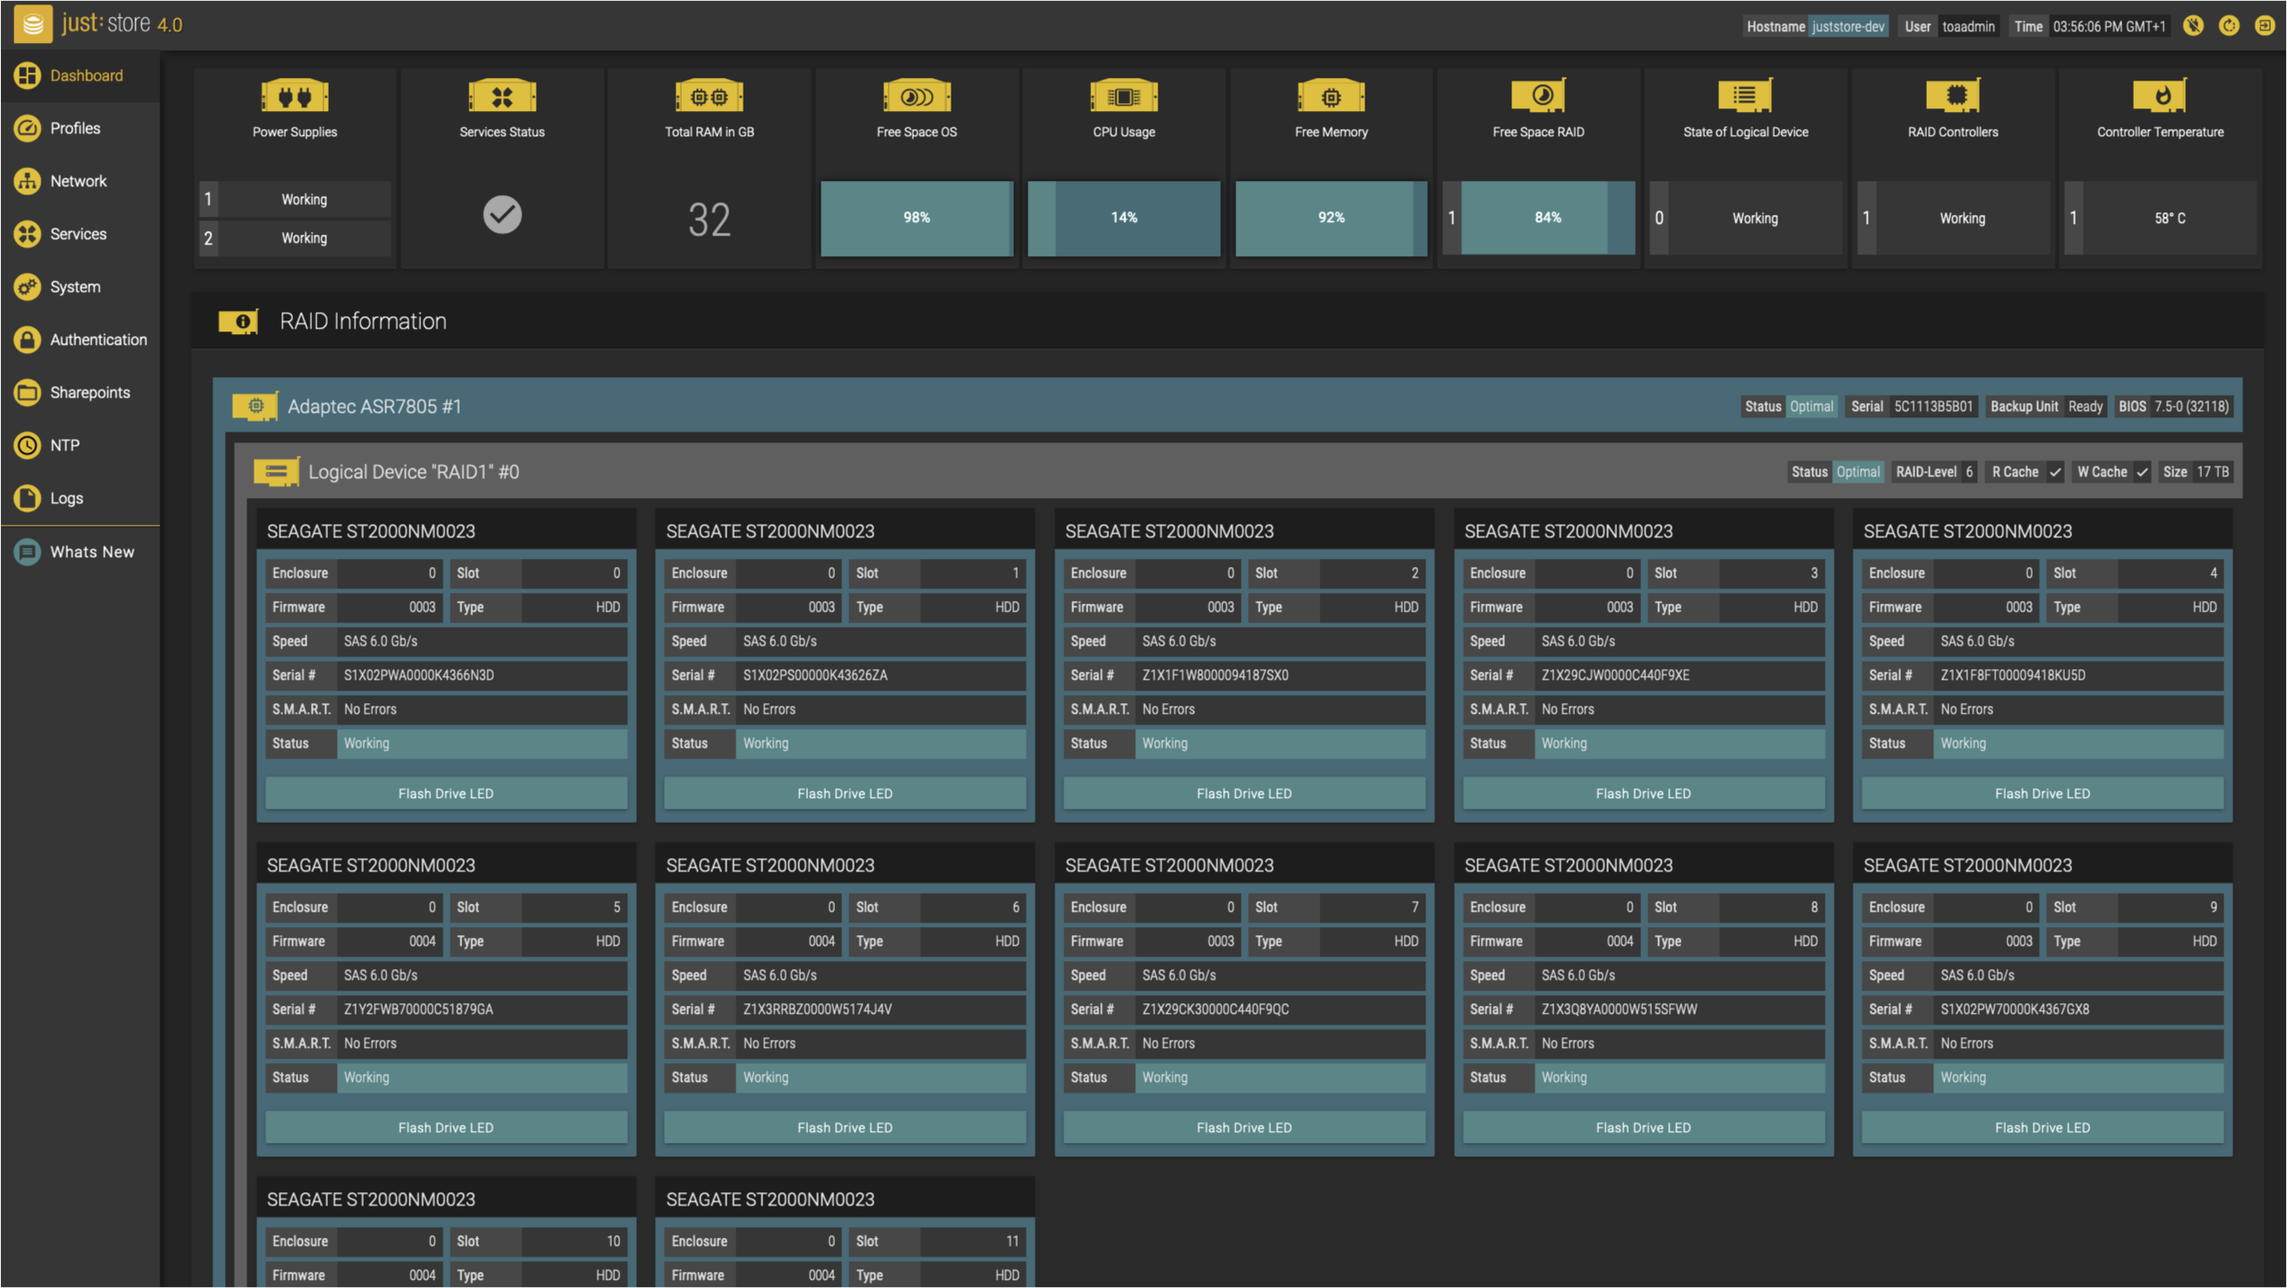Click the just:store logo icon
The height and width of the screenshot is (1288, 2287).
pyautogui.click(x=33, y=23)
